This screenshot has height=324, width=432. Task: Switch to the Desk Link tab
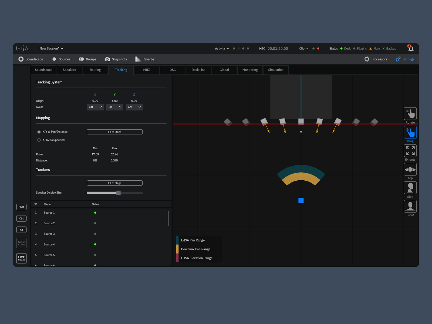[x=198, y=70]
